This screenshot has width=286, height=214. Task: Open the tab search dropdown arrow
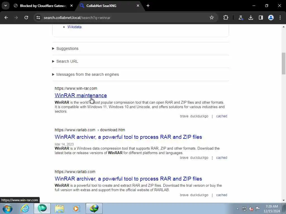(6, 6)
